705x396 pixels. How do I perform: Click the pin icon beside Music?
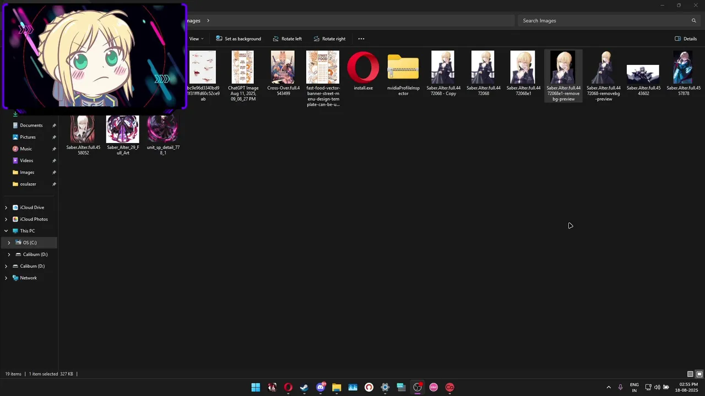click(54, 149)
